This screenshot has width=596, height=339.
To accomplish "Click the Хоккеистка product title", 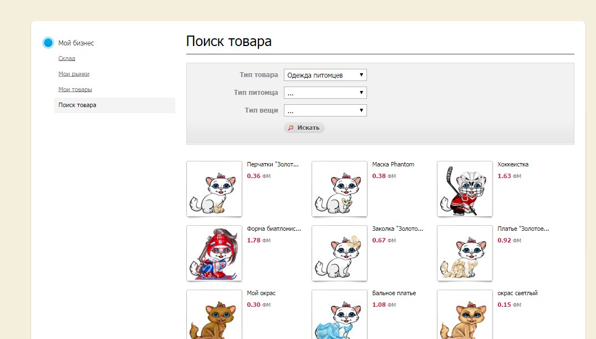I will [x=513, y=164].
